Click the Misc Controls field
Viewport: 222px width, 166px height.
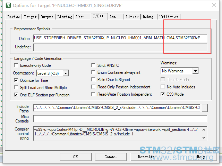(120, 119)
